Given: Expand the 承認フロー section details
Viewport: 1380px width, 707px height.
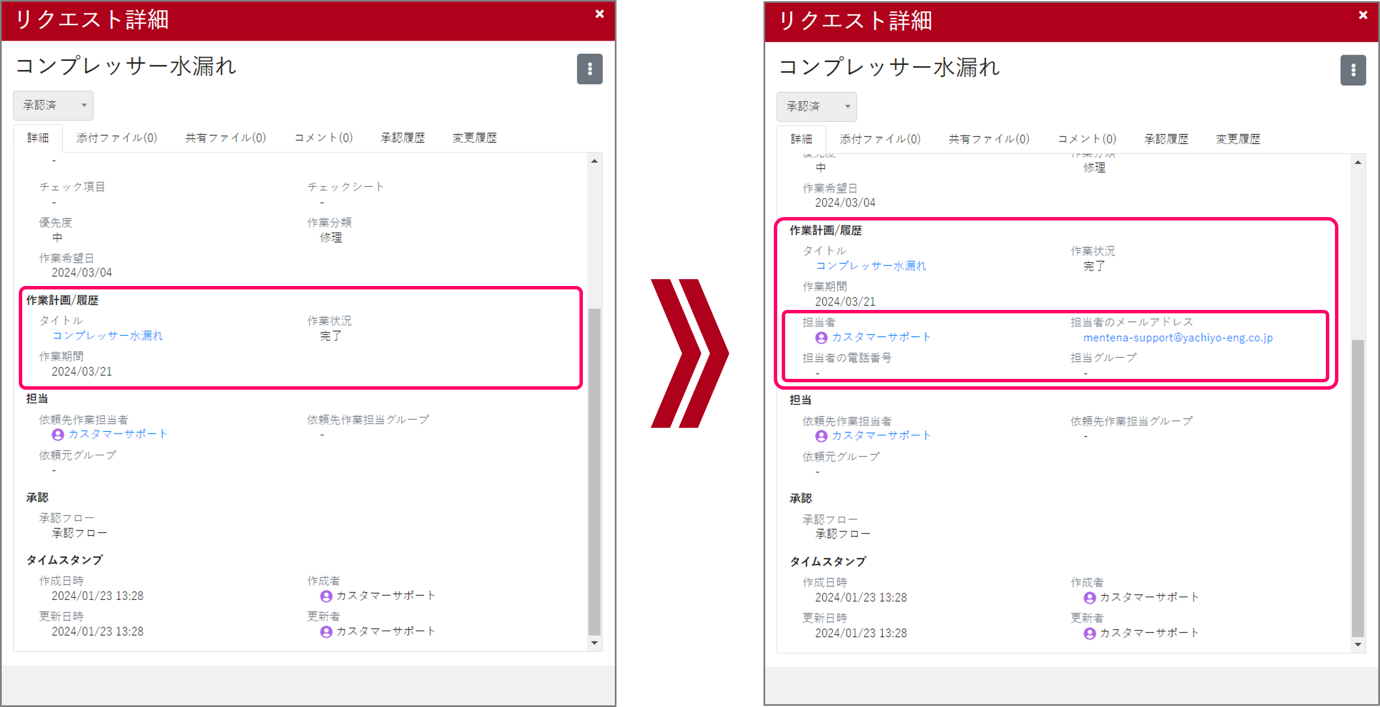Looking at the screenshot, I should click(78, 533).
